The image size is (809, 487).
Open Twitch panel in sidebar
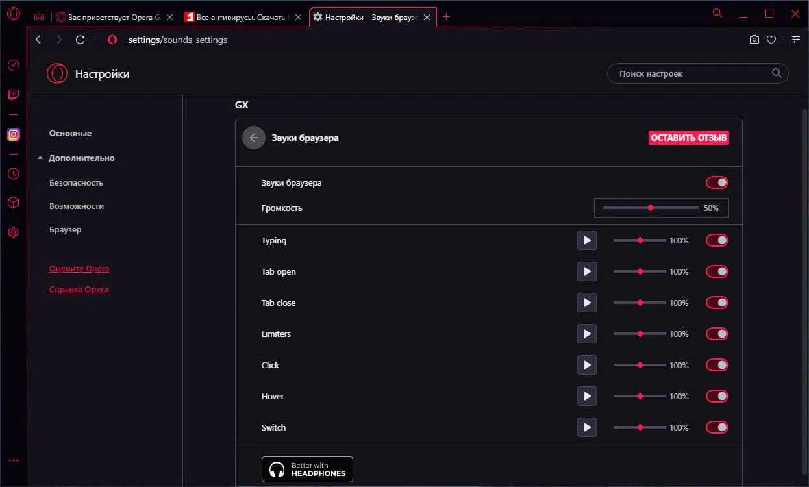click(x=13, y=95)
